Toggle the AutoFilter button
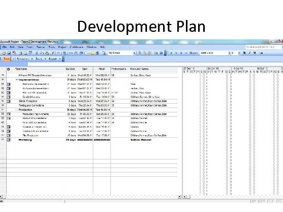This screenshot has height=212, width=283. (x=261, y=53)
